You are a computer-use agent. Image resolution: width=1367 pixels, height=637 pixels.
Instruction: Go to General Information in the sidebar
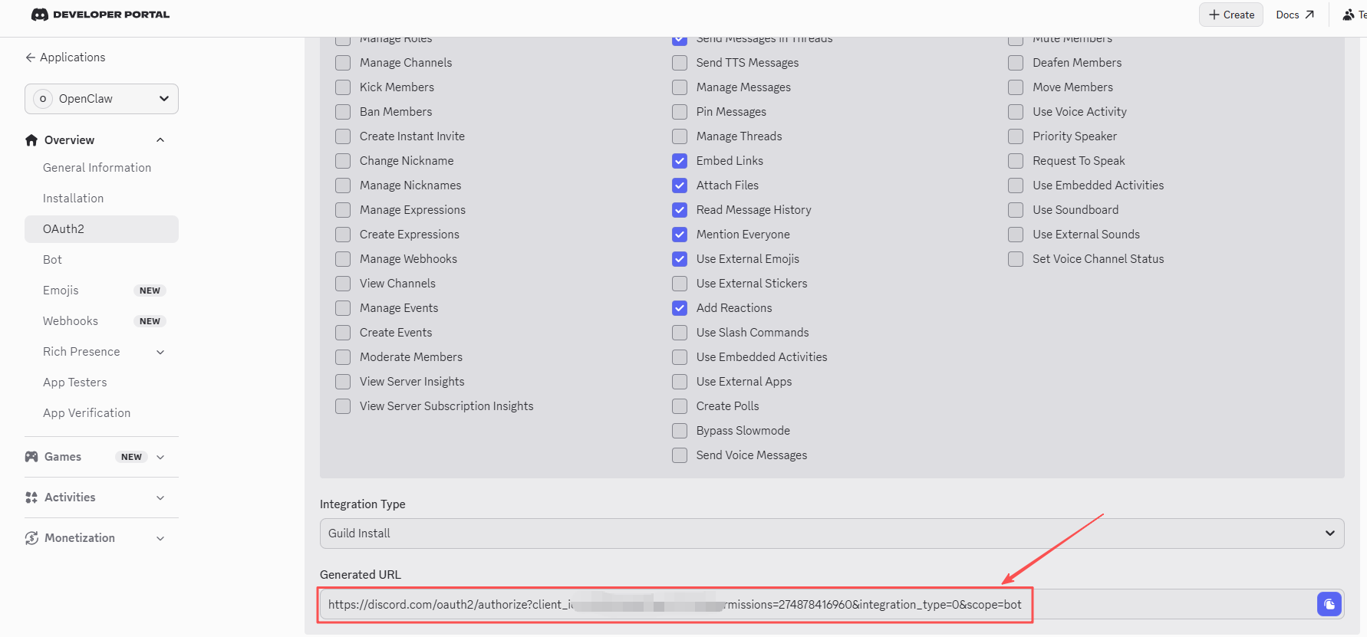97,168
